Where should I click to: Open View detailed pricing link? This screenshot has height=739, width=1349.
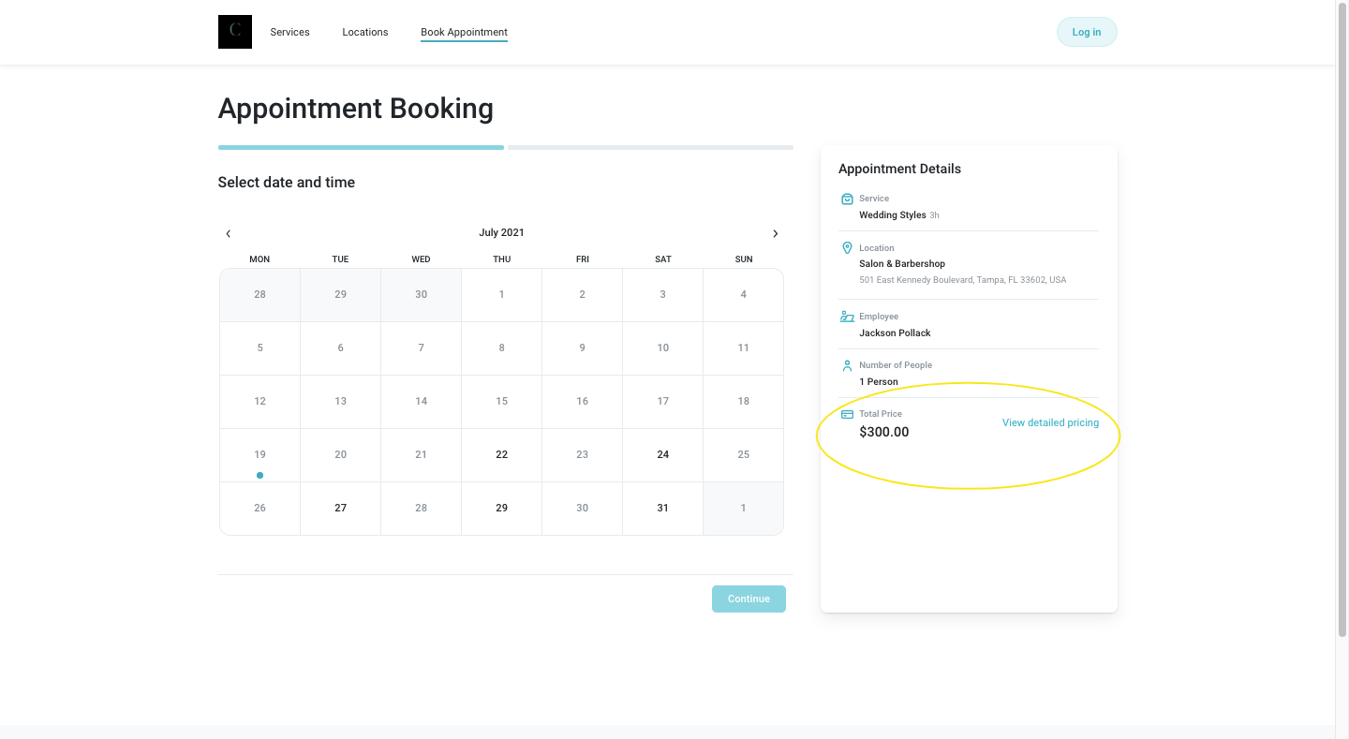1050,422
